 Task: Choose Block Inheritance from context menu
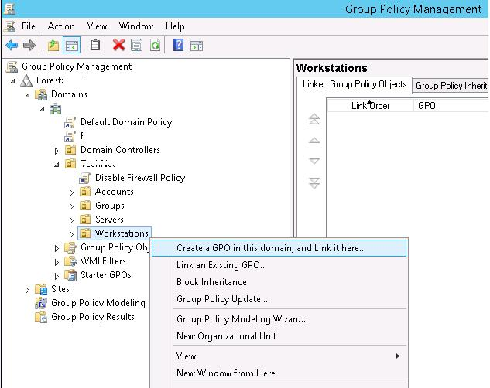click(211, 282)
